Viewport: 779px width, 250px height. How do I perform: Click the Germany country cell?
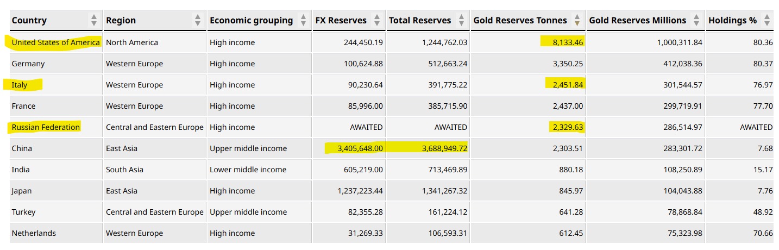(x=28, y=64)
